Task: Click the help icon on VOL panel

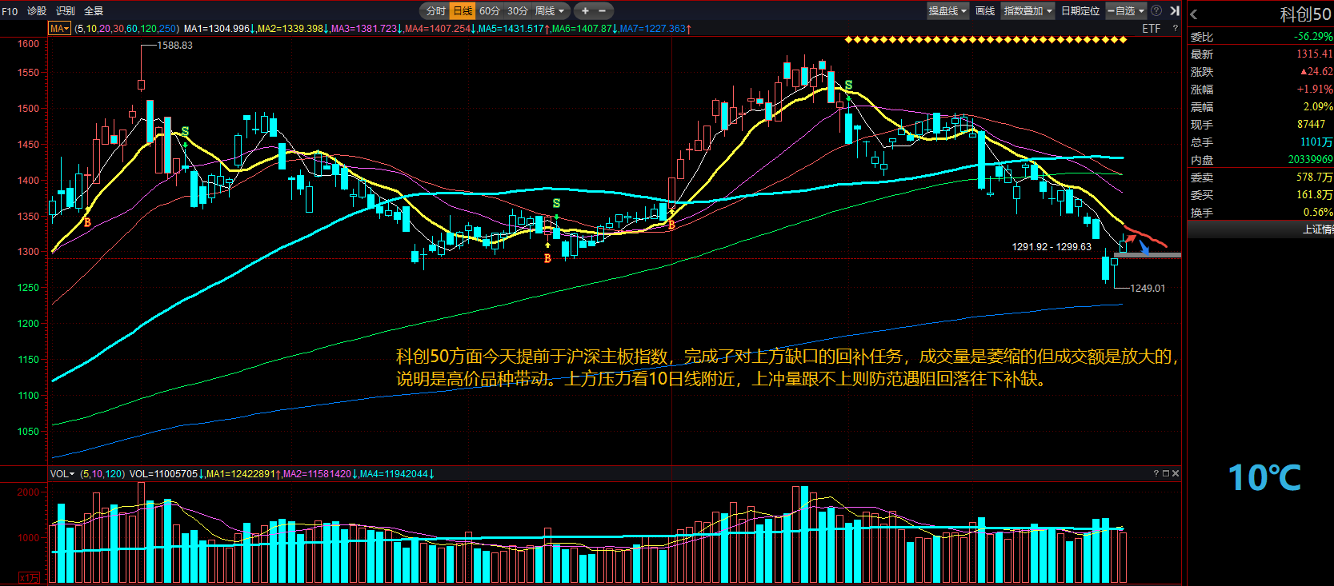Action: click(x=1156, y=474)
